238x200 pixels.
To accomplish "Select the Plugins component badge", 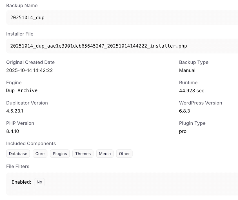I will click(x=60, y=154).
